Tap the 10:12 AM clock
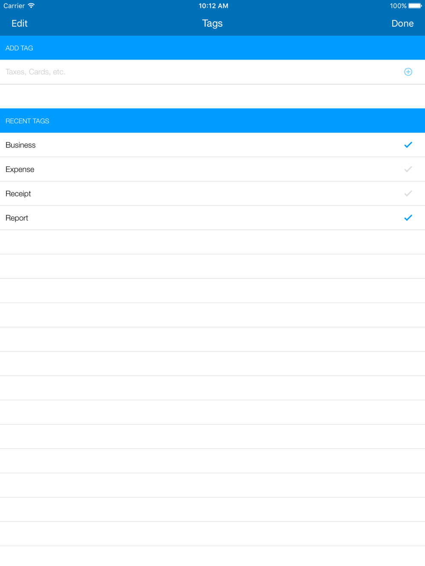Screen dimensions: 425x566 pos(213,6)
